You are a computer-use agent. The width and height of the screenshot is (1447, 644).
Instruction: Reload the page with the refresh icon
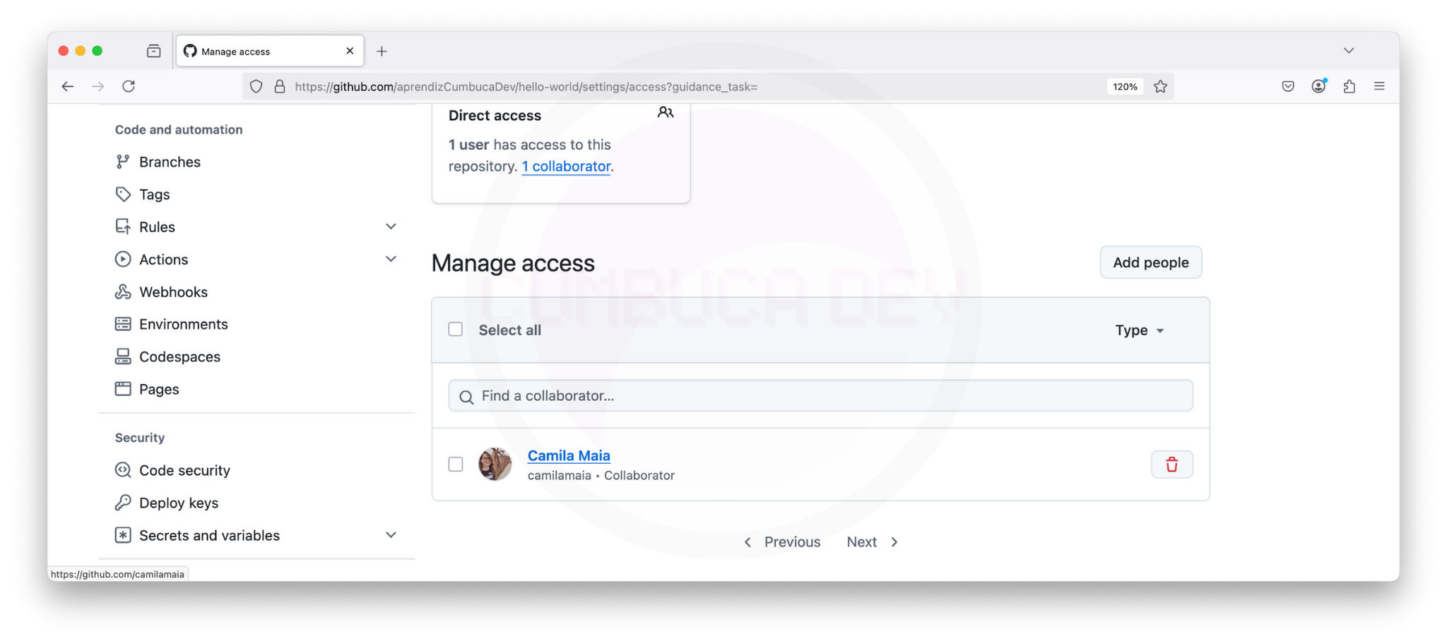[129, 86]
